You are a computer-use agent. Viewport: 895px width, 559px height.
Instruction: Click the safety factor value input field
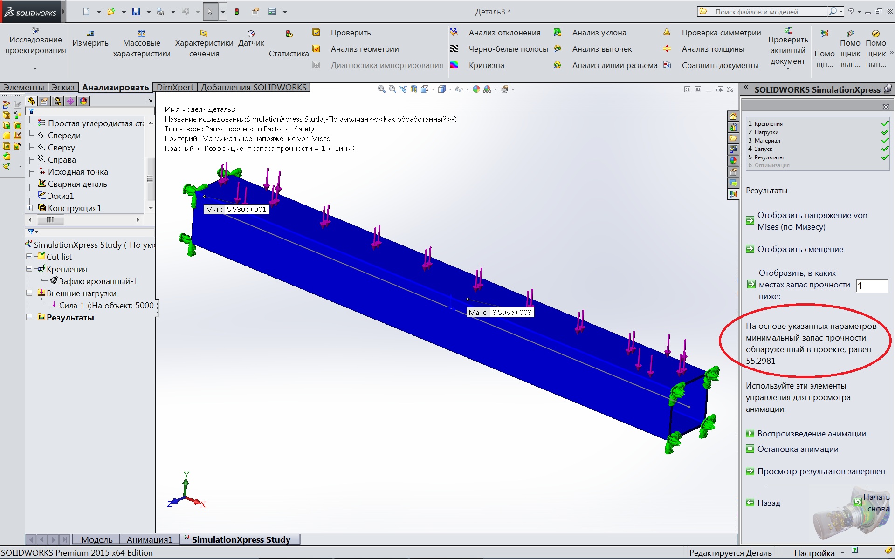point(871,286)
